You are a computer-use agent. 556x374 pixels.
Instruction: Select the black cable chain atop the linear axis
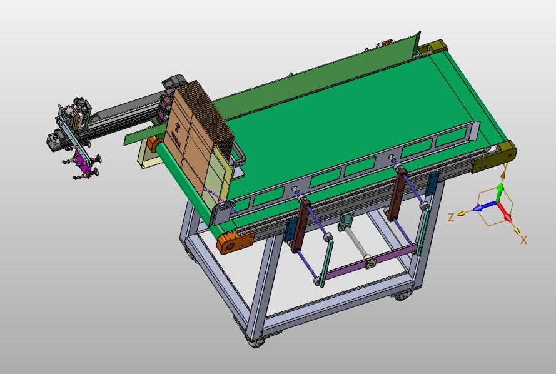(173, 81)
